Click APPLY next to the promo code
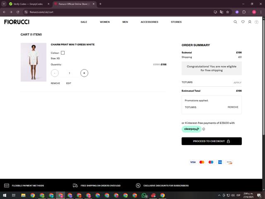 [x=237, y=83]
